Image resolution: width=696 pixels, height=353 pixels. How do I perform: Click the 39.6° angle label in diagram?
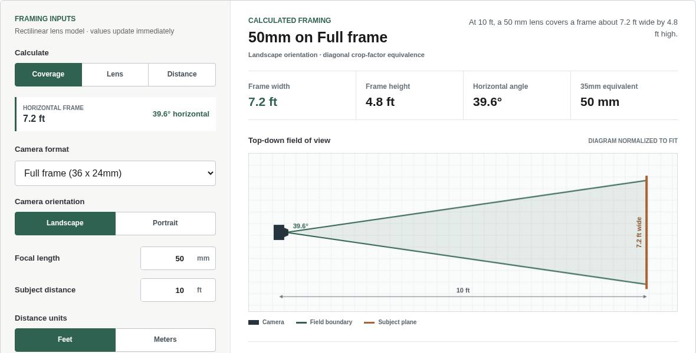tap(300, 226)
